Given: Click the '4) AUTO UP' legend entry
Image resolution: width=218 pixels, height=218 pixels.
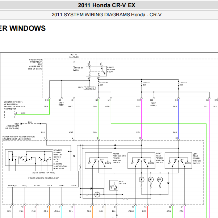Looking at the screenshot, I should [59, 168].
